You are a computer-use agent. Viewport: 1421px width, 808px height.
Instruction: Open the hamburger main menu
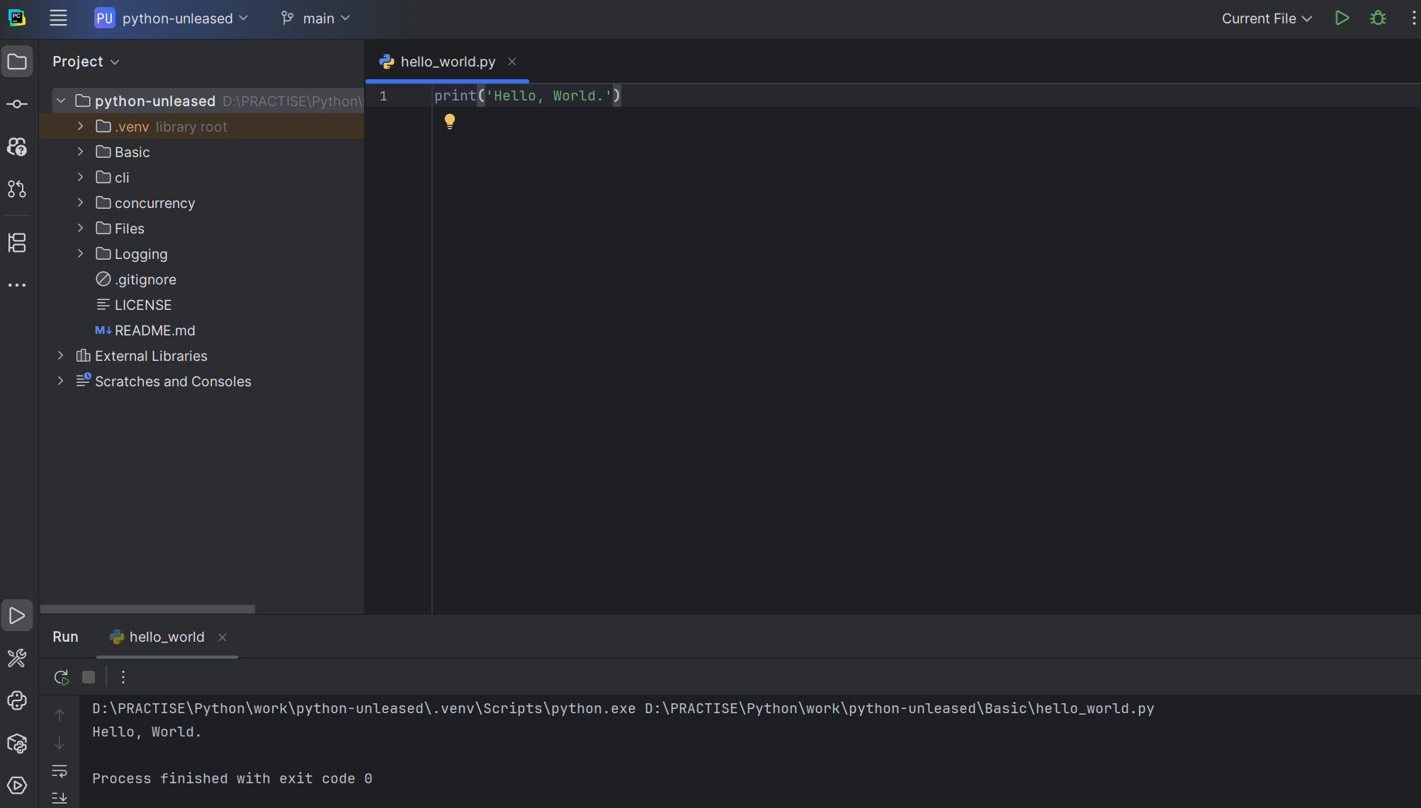(58, 18)
